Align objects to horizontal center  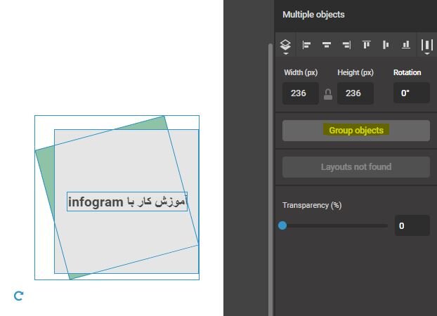(x=327, y=45)
